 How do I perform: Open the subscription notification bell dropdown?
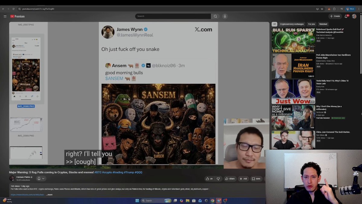[x=40, y=179]
